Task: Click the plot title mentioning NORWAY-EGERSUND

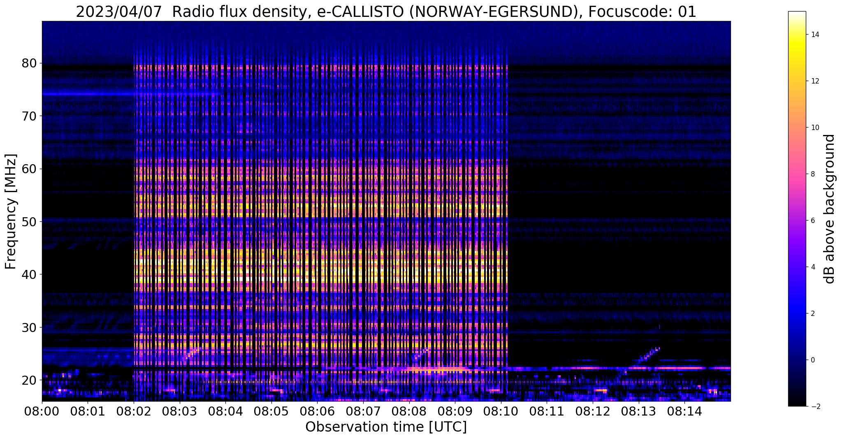Action: [386, 12]
